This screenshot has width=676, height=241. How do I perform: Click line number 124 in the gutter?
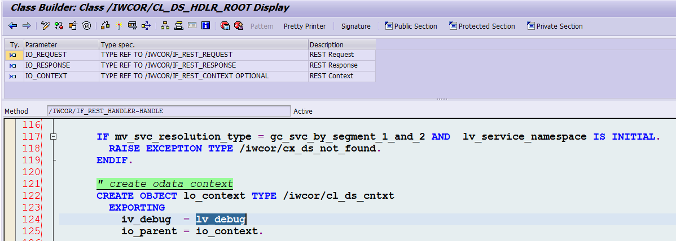tap(31, 220)
